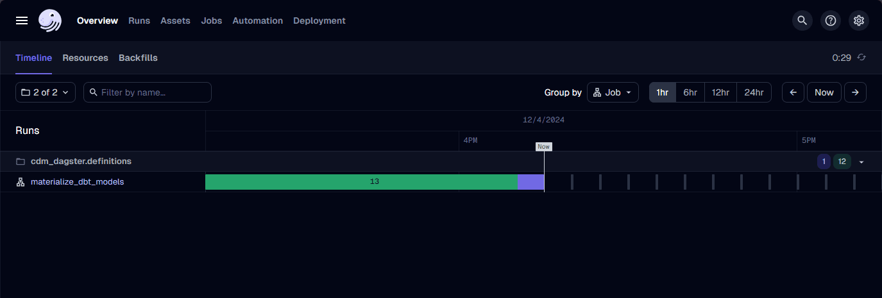Open the Group by Job dropdown
The height and width of the screenshot is (298, 882).
point(613,92)
